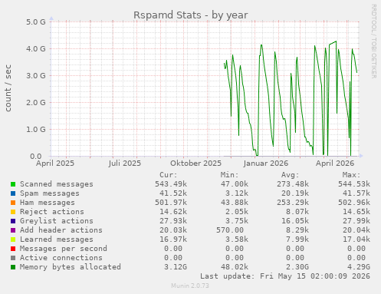Click the 'Juli 2025' x-axis label
The height and width of the screenshot is (294, 381).
[x=124, y=164]
